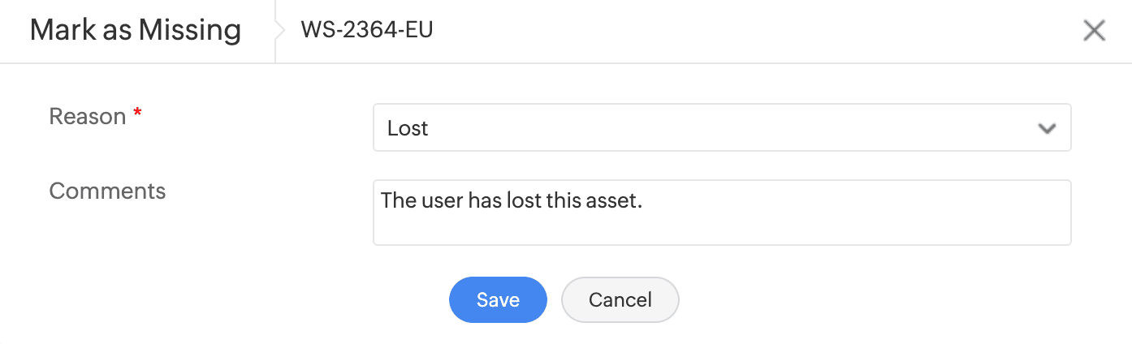Click the breadcrumb arrow before WS-2364-EU
The width and height of the screenshot is (1132, 344).
pyautogui.click(x=282, y=31)
